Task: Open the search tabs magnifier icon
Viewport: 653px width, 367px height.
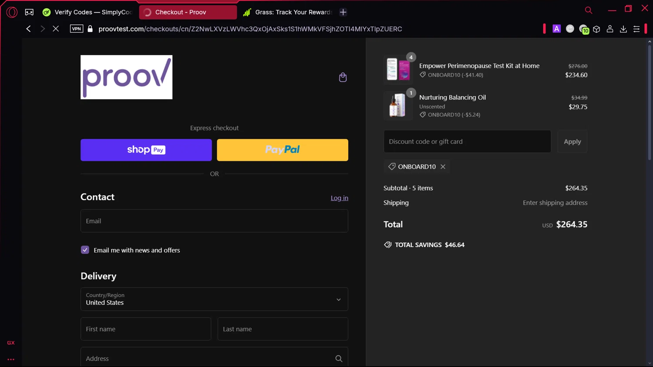Action: tap(589, 10)
